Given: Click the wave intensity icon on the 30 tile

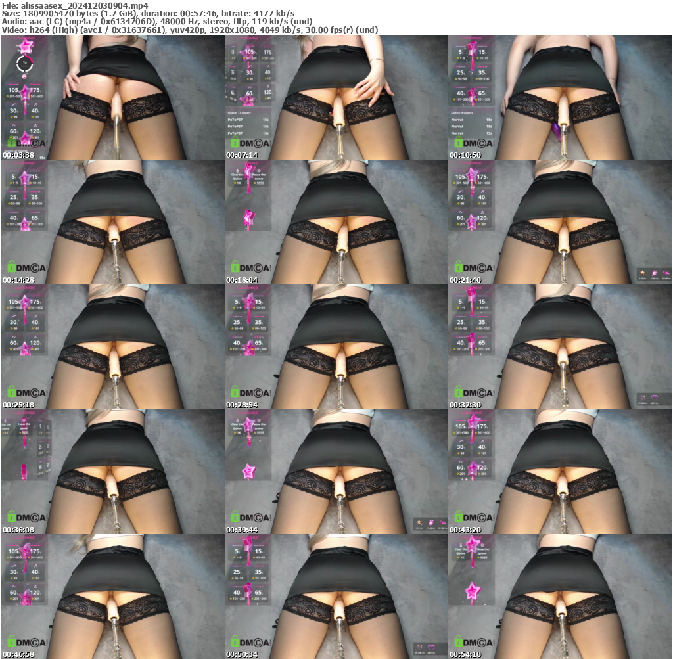Looking at the screenshot, I should click(13, 106).
